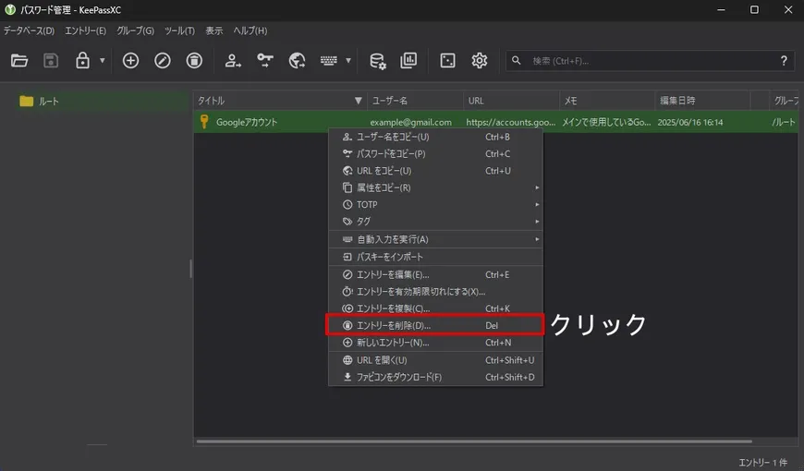
Task: Lock the database with padlock icon
Action: [x=82, y=60]
